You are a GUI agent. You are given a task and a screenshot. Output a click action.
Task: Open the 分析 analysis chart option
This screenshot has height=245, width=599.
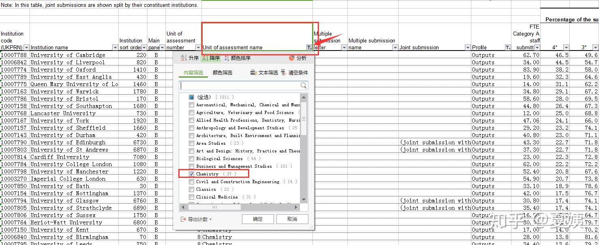(x=297, y=58)
